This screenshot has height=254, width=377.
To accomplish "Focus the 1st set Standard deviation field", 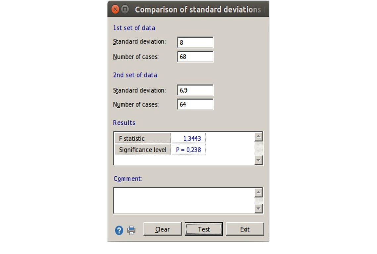I will (x=195, y=43).
